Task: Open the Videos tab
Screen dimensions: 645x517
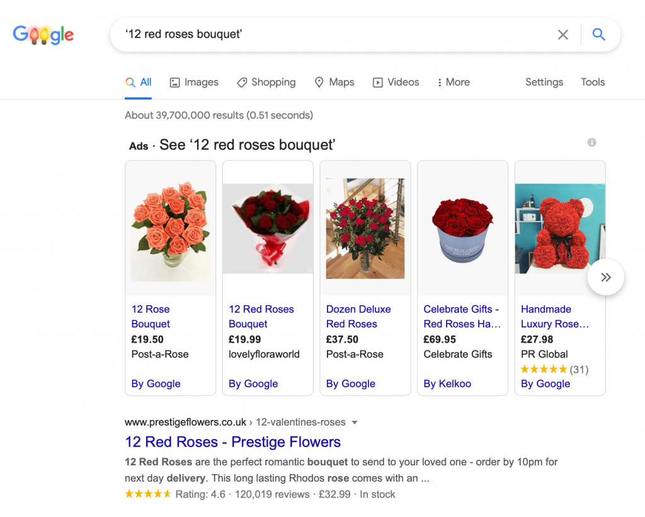Action: [x=396, y=82]
